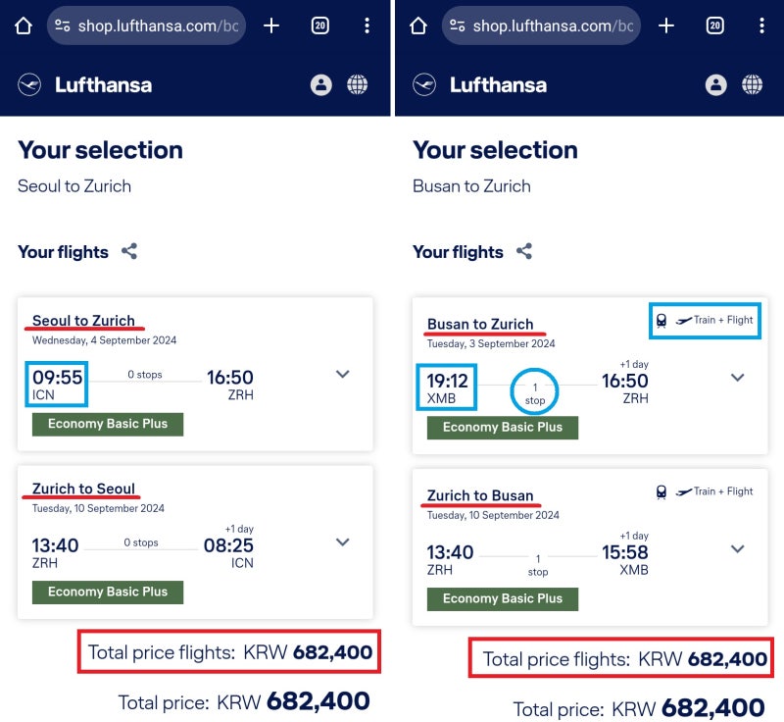Open a new tab in the right browser
784x722 pixels.
pyautogui.click(x=666, y=26)
